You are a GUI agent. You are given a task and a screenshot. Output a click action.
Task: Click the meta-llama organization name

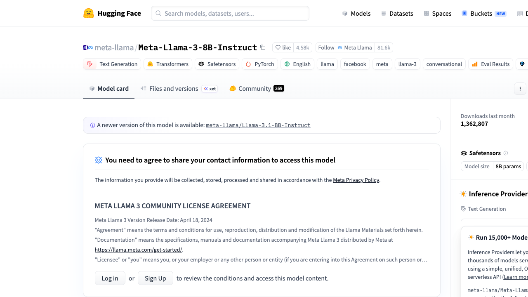pyautogui.click(x=114, y=47)
